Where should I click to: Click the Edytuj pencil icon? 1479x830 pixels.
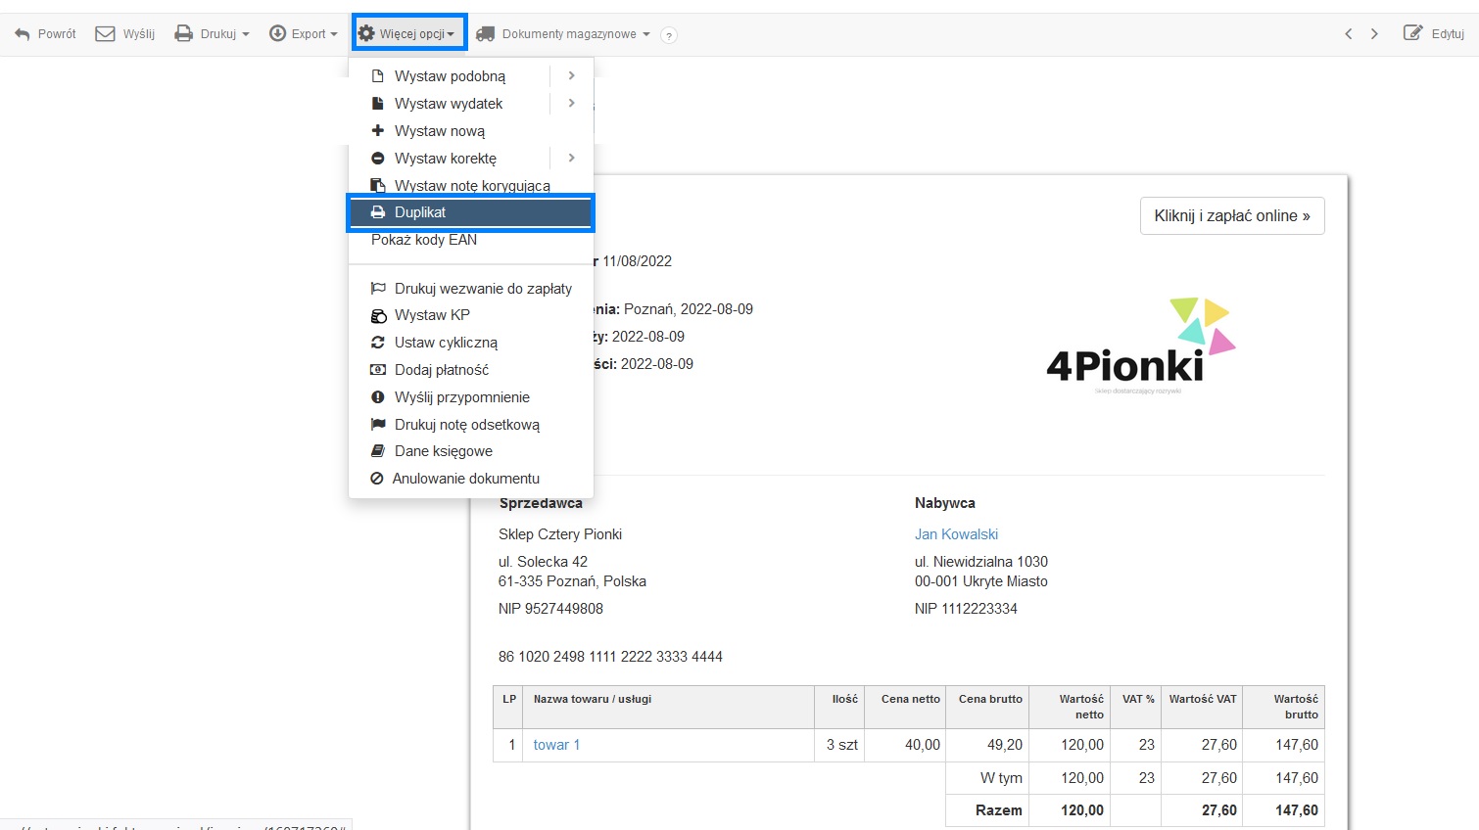click(x=1412, y=33)
